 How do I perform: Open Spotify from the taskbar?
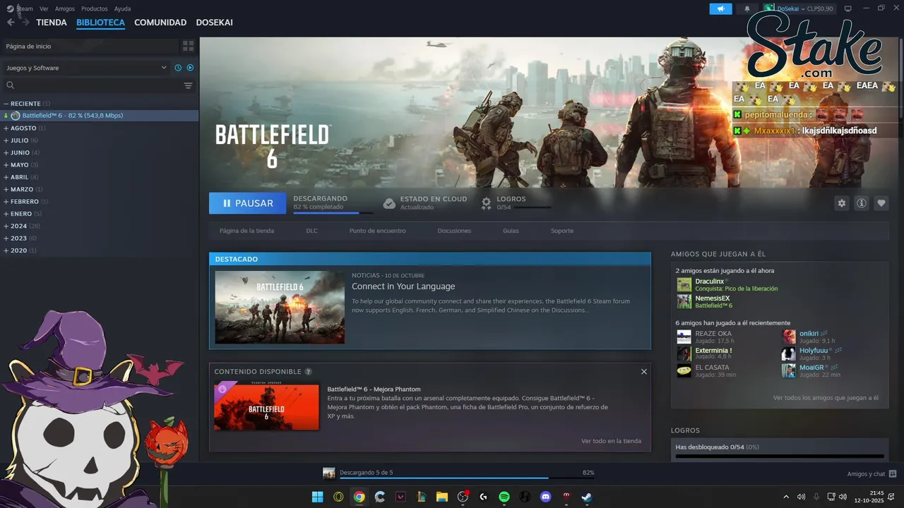pyautogui.click(x=504, y=497)
